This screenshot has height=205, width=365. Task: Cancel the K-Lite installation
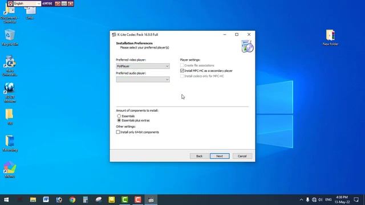242,156
